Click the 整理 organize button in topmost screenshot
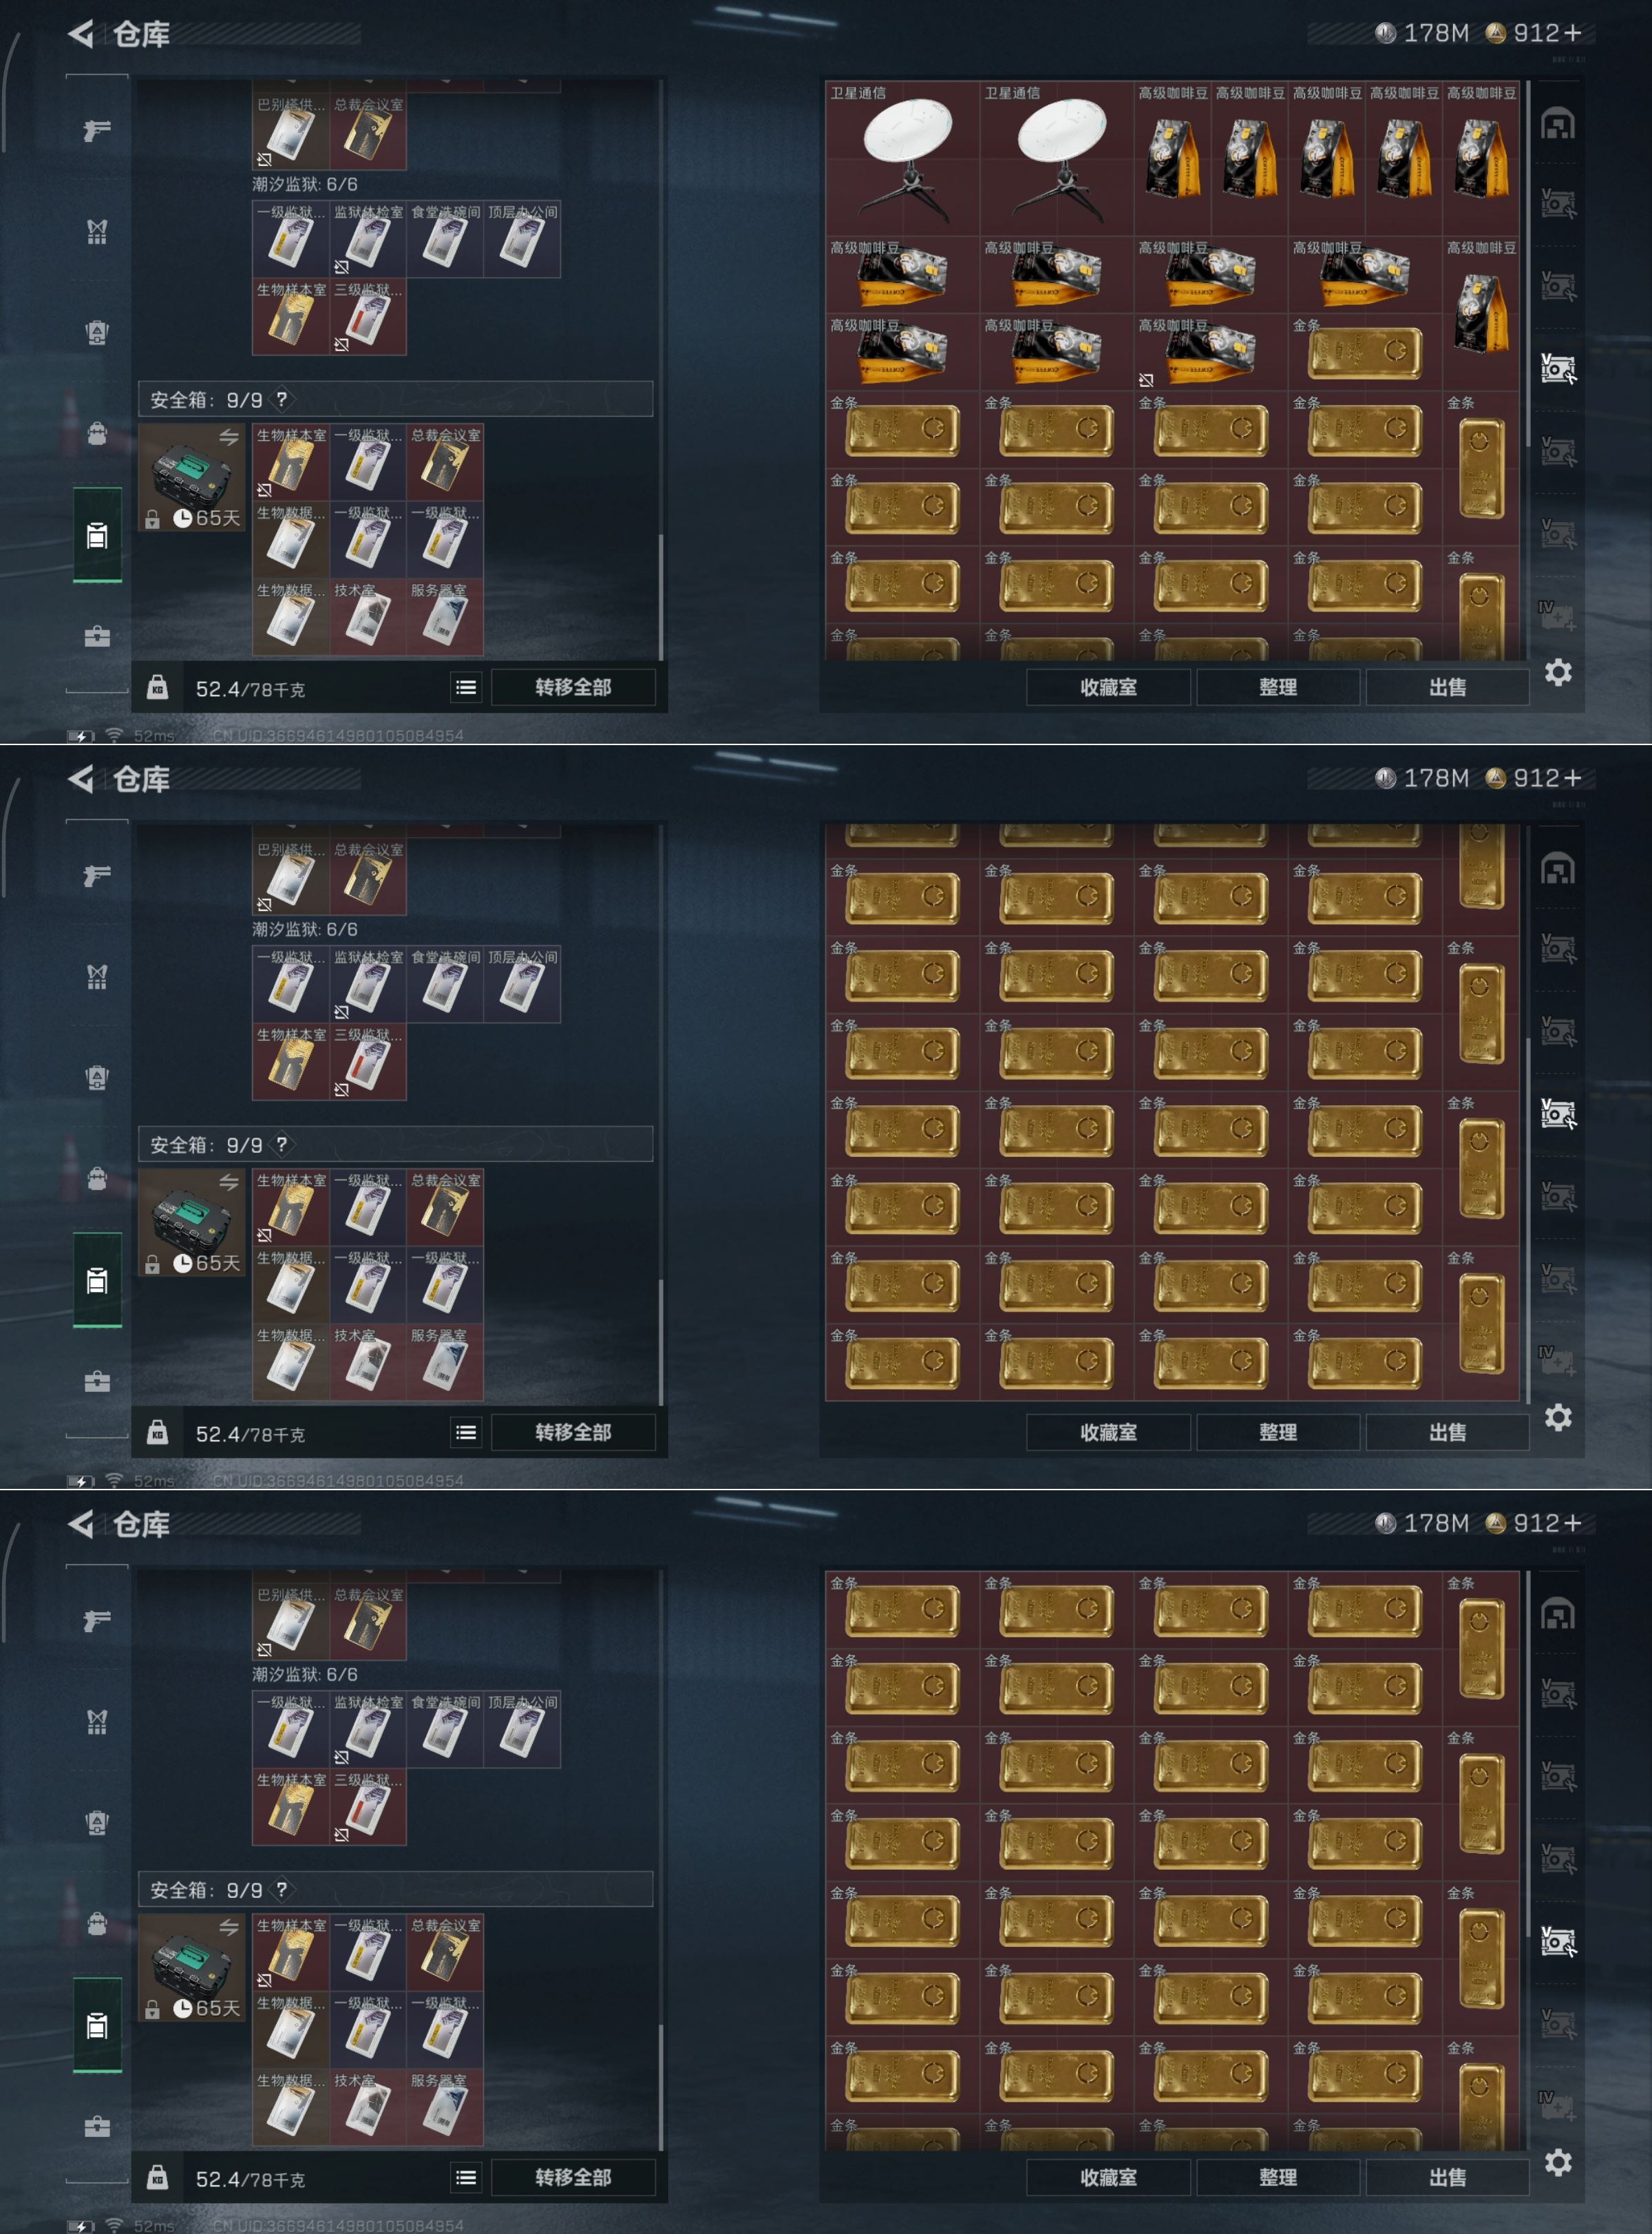The height and width of the screenshot is (2234, 1652). tap(1278, 687)
